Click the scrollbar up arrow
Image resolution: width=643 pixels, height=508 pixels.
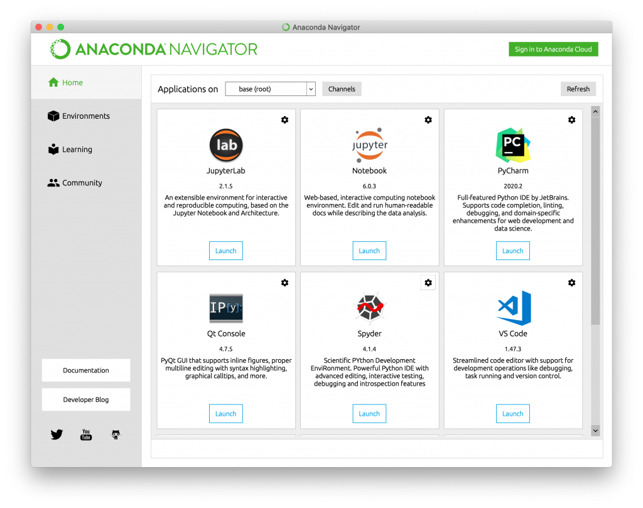[x=595, y=112]
